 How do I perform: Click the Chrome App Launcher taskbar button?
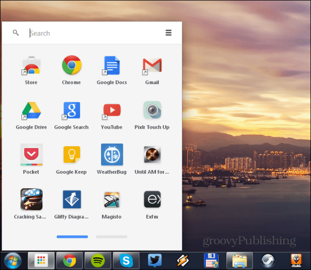pos(41,260)
